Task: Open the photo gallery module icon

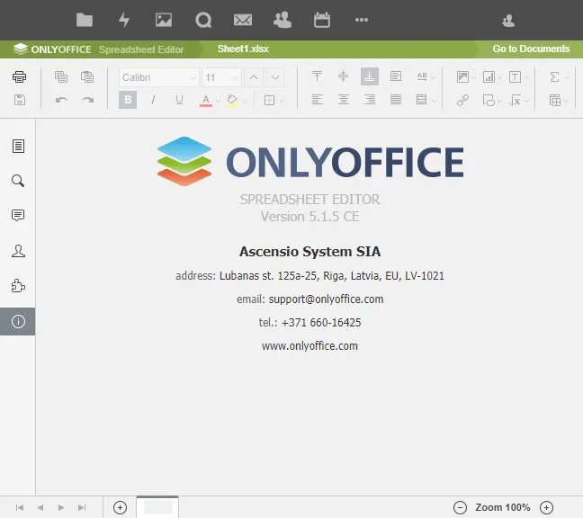Action: click(164, 20)
